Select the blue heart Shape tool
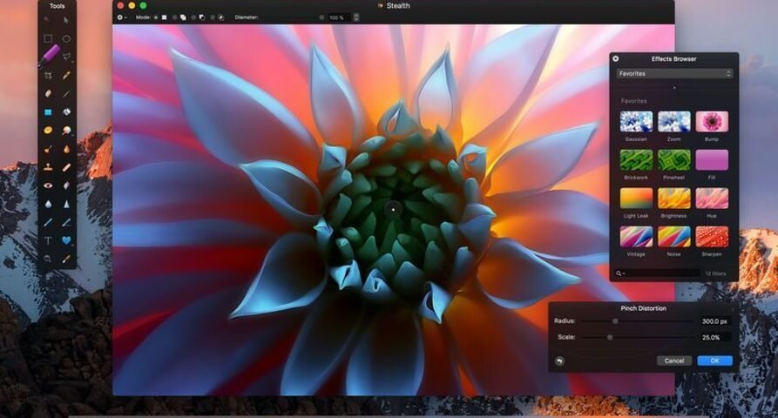The height and width of the screenshot is (418, 778). [x=66, y=240]
